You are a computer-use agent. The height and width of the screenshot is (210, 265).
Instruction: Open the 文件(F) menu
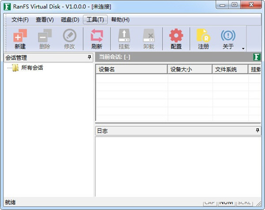point(20,20)
